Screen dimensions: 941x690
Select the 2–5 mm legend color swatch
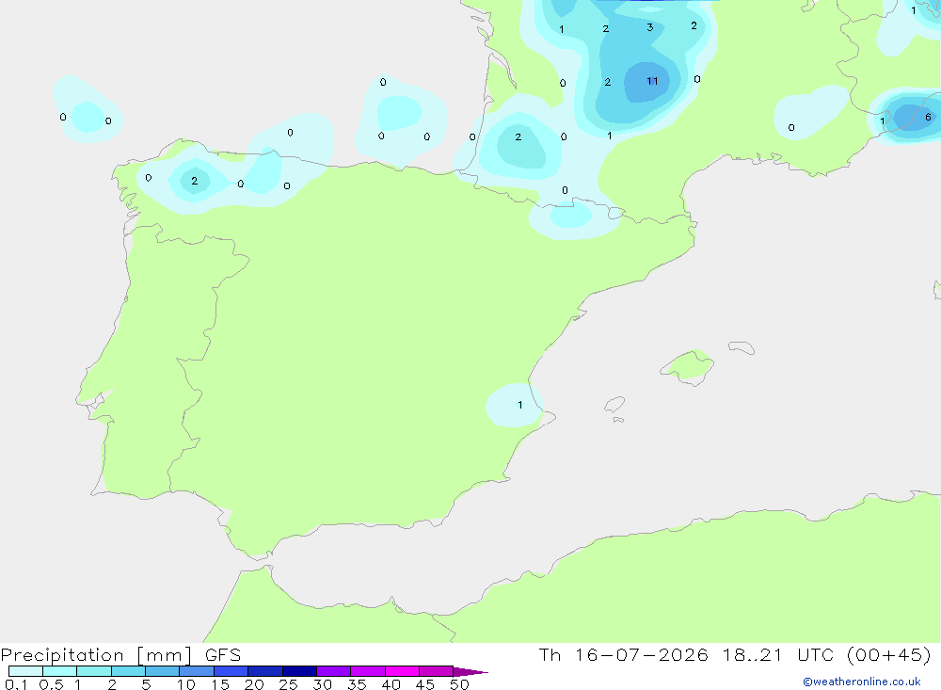point(128,671)
